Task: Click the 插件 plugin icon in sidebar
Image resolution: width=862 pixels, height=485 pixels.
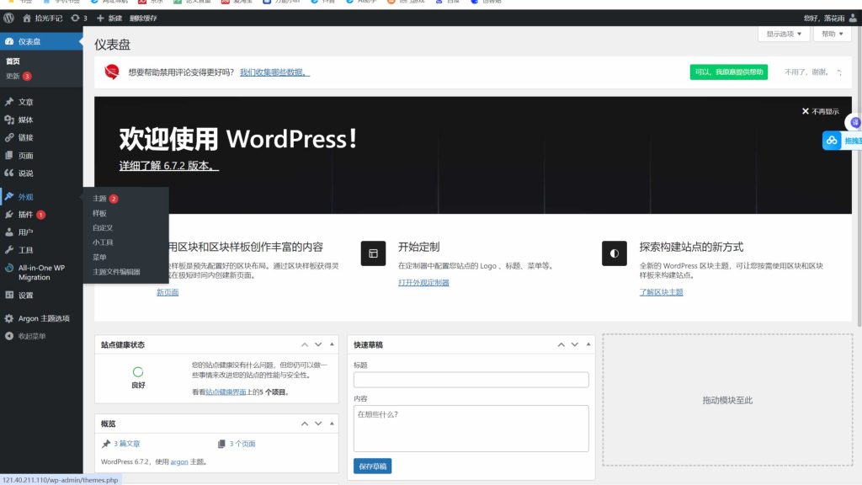Action: point(9,215)
